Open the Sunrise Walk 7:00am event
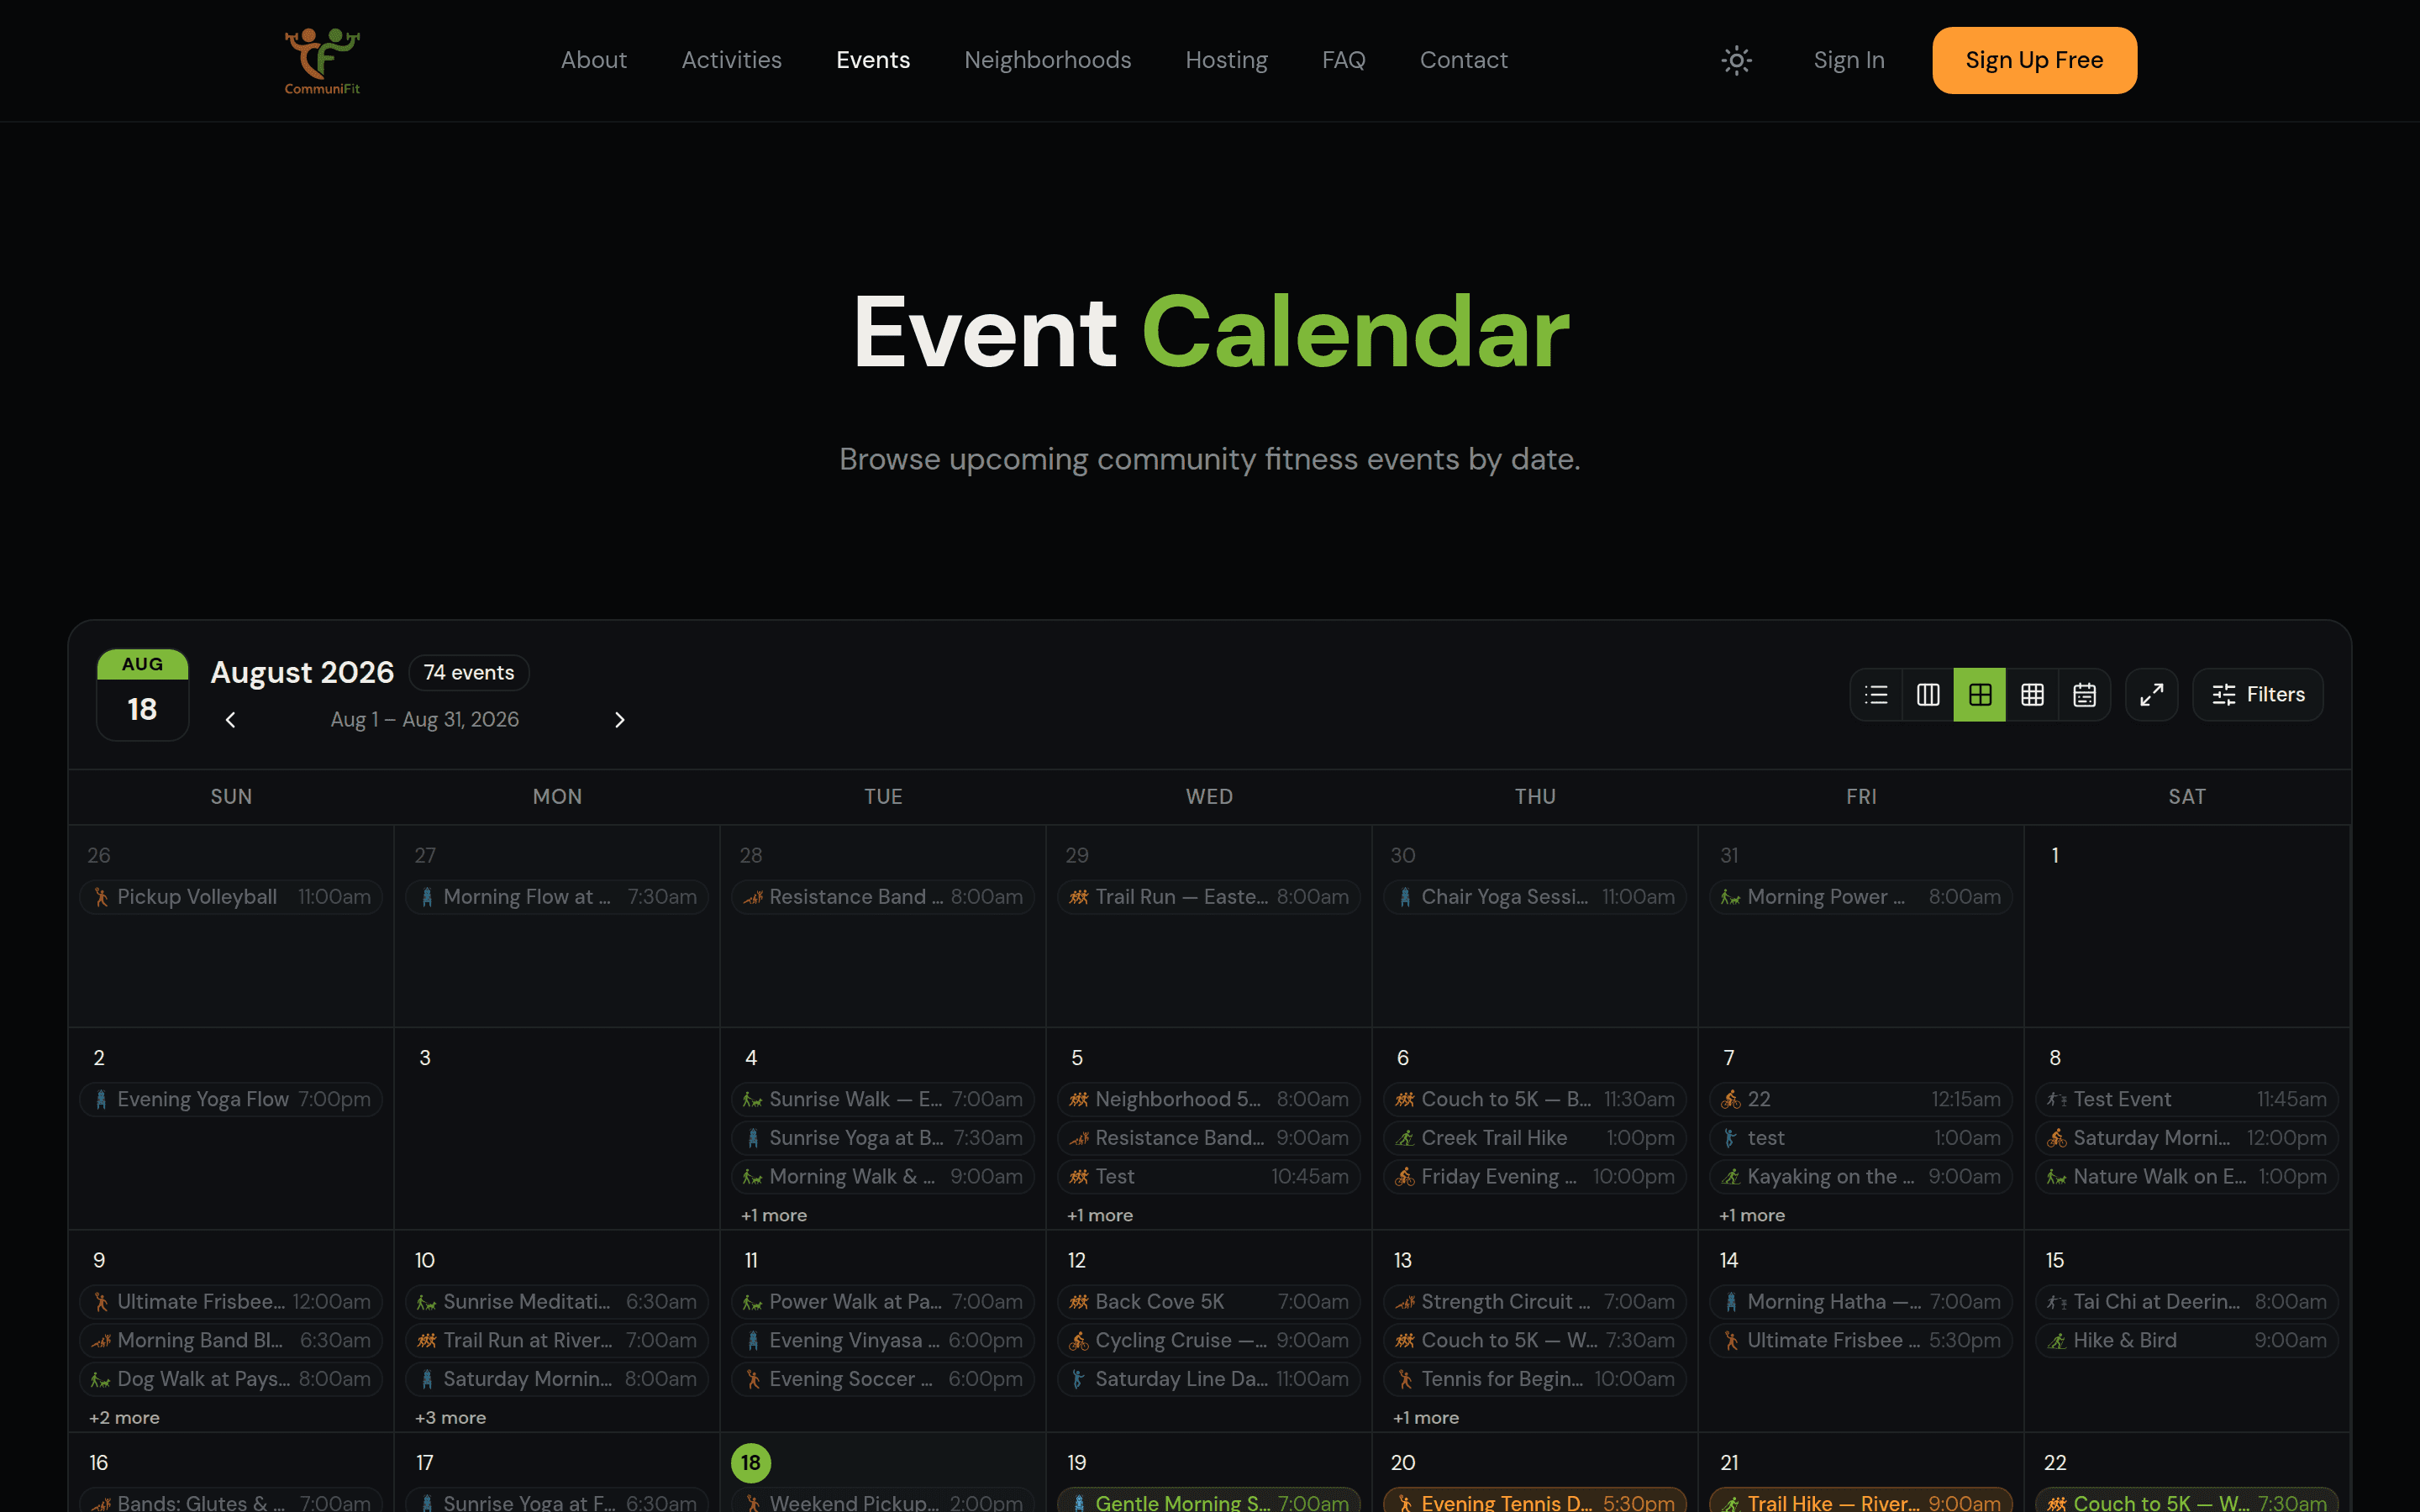 pos(883,1099)
